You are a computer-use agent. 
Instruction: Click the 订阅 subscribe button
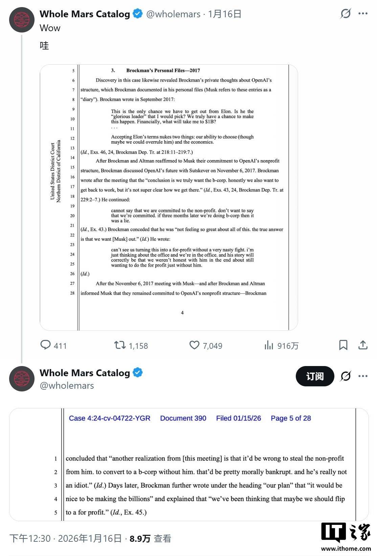[x=315, y=376]
